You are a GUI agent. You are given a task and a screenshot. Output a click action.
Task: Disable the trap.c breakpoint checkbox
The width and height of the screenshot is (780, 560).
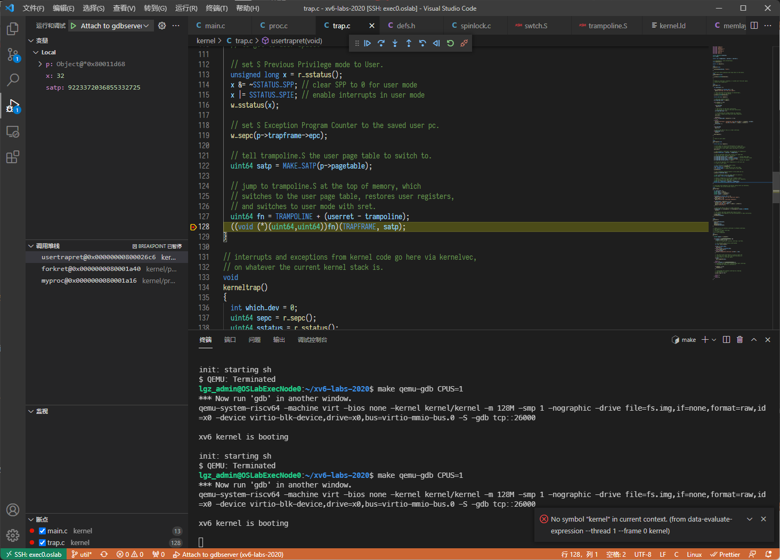(43, 543)
